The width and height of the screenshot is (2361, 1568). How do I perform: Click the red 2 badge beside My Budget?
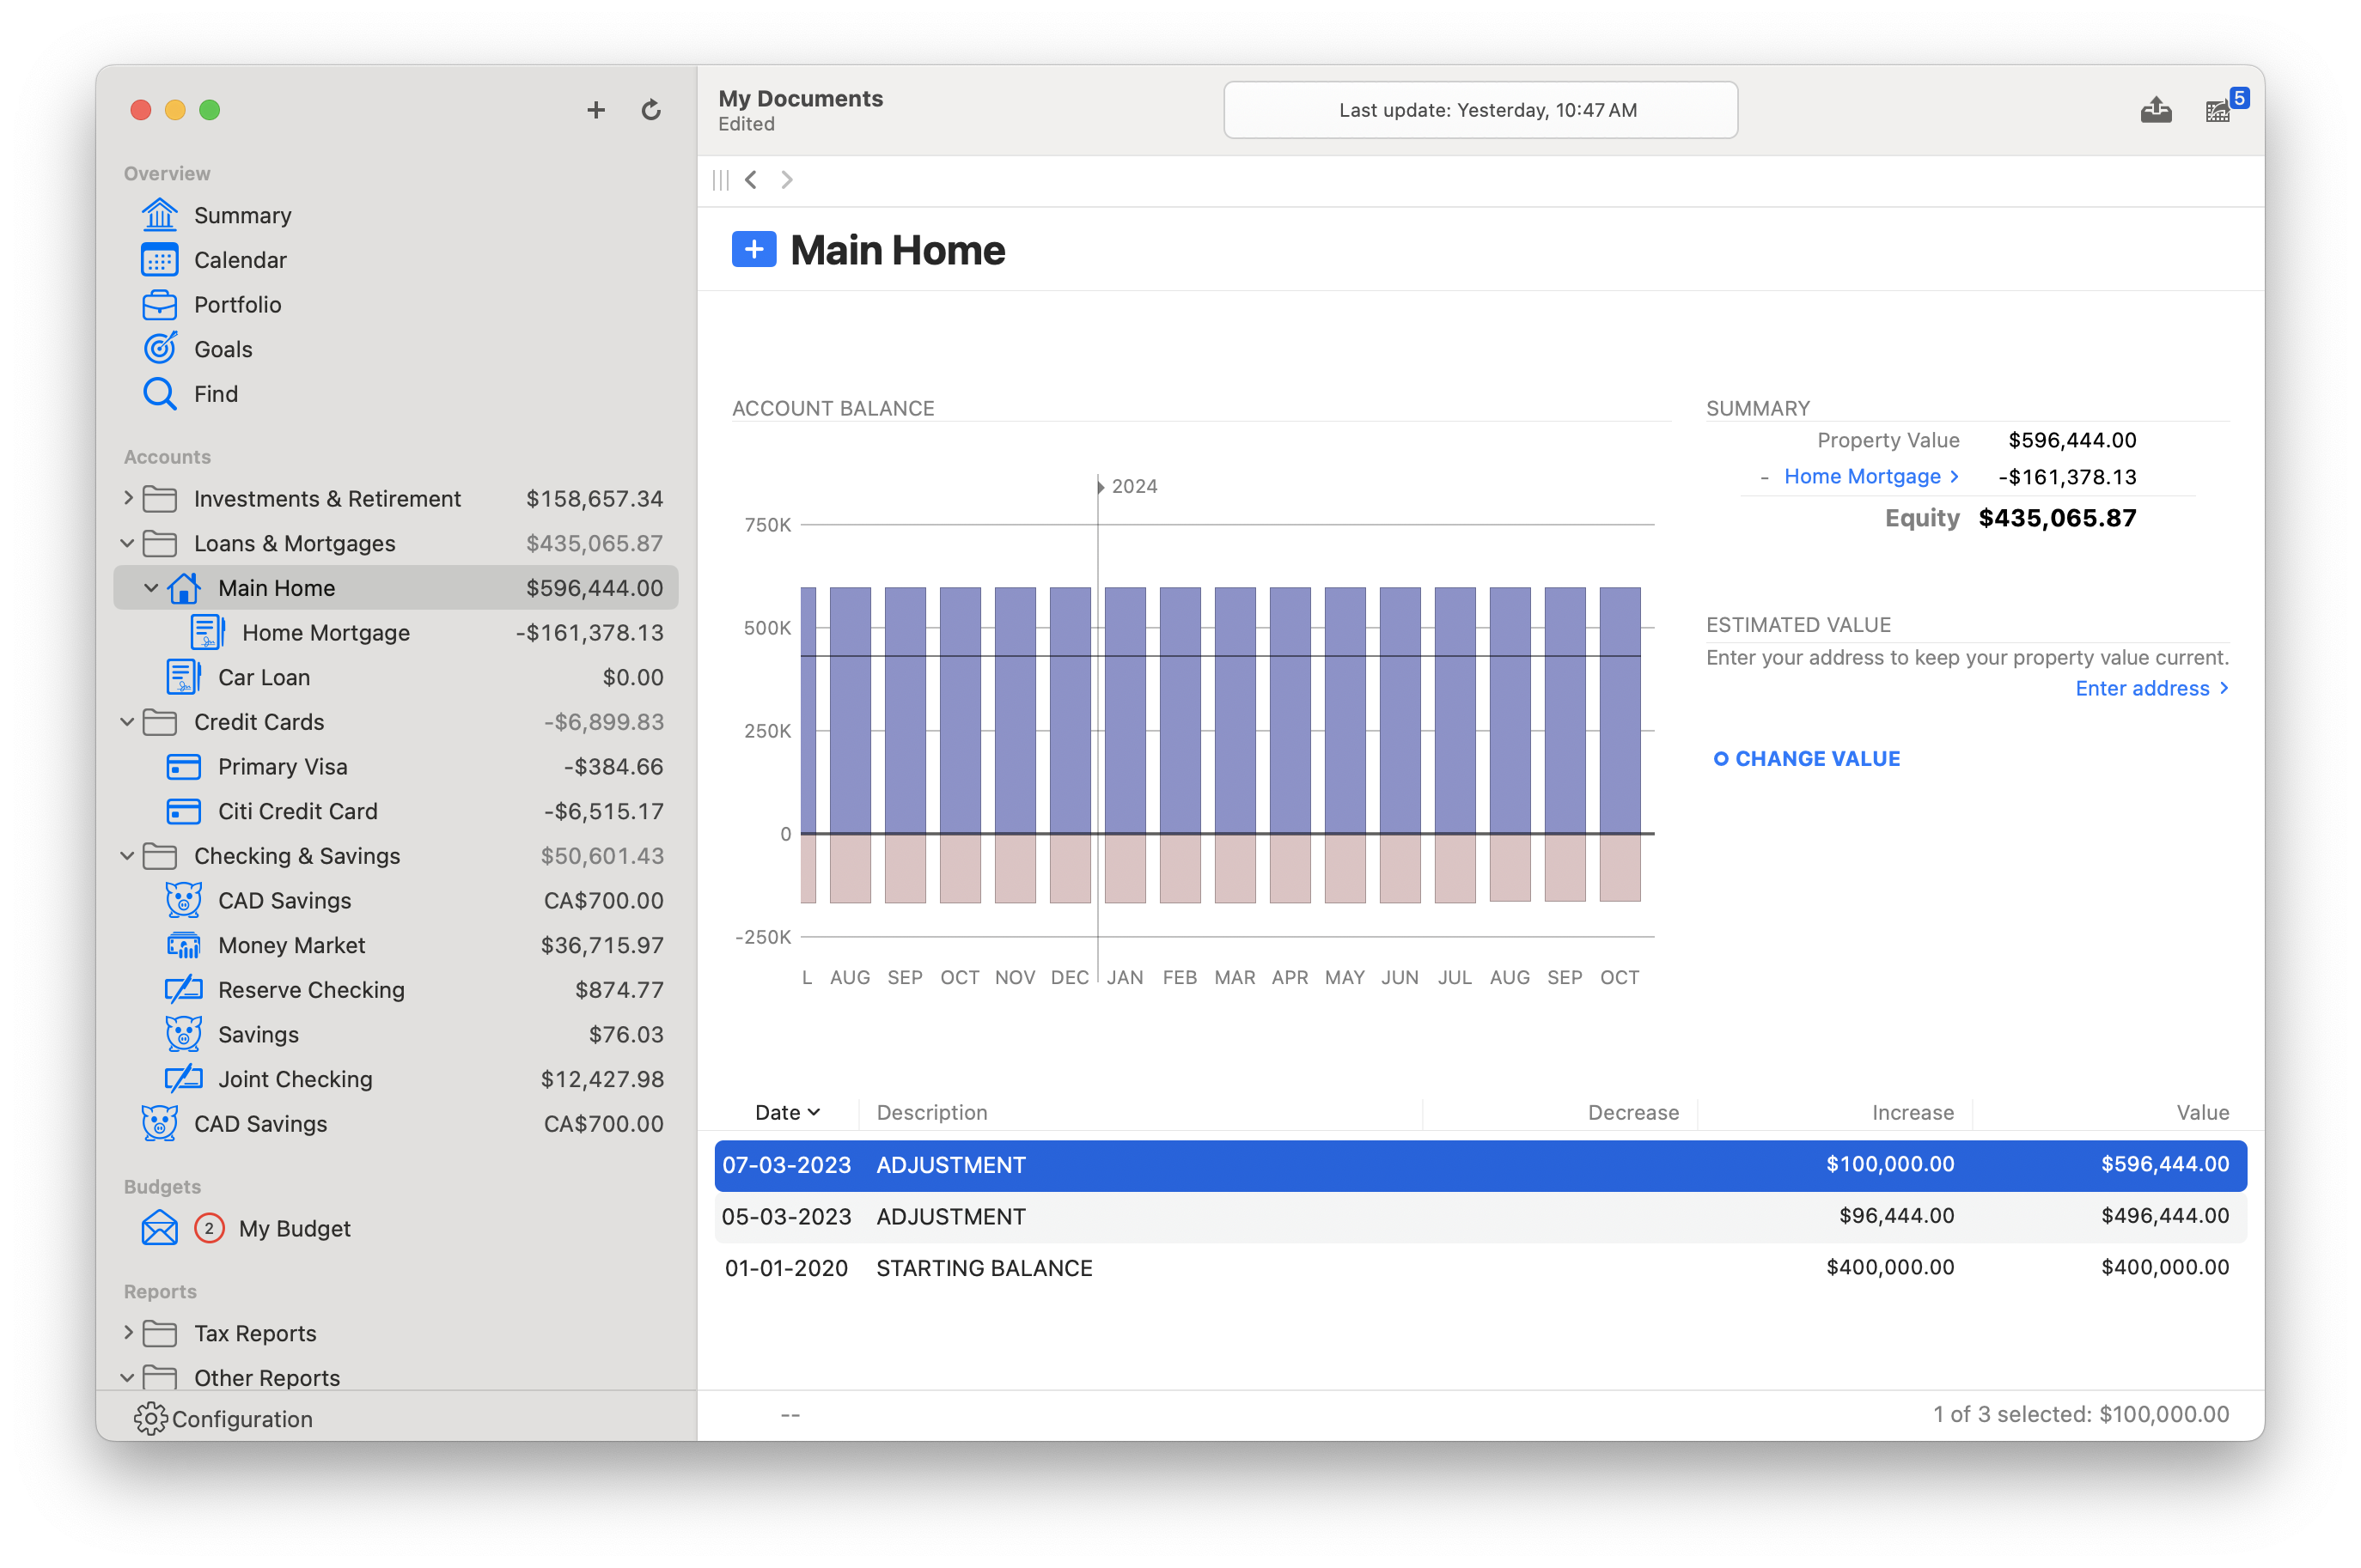[209, 1228]
